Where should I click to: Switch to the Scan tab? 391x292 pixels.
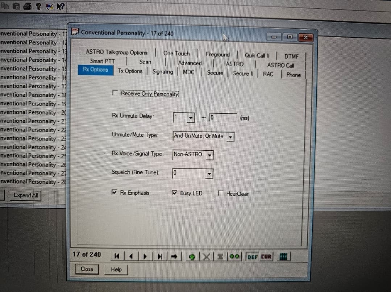[x=145, y=62]
